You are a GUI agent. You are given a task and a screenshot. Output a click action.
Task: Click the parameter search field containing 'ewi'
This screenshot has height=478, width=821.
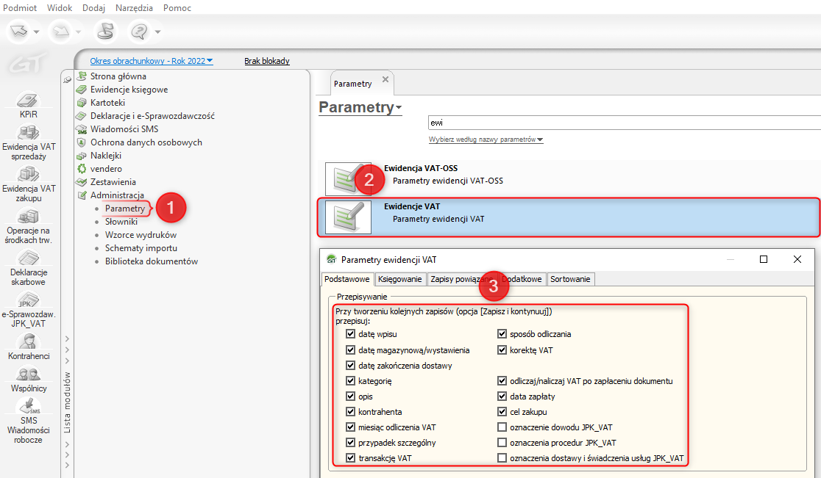click(x=624, y=123)
